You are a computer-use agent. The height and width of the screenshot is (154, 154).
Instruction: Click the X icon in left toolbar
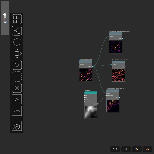coord(17,88)
